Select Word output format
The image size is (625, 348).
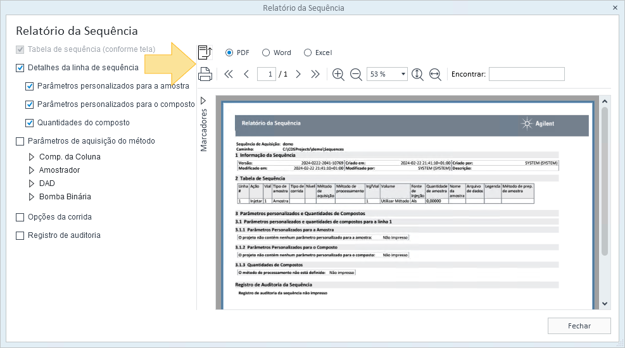266,53
